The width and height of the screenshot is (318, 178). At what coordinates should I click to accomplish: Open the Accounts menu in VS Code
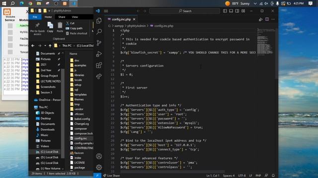[x=99, y=156]
